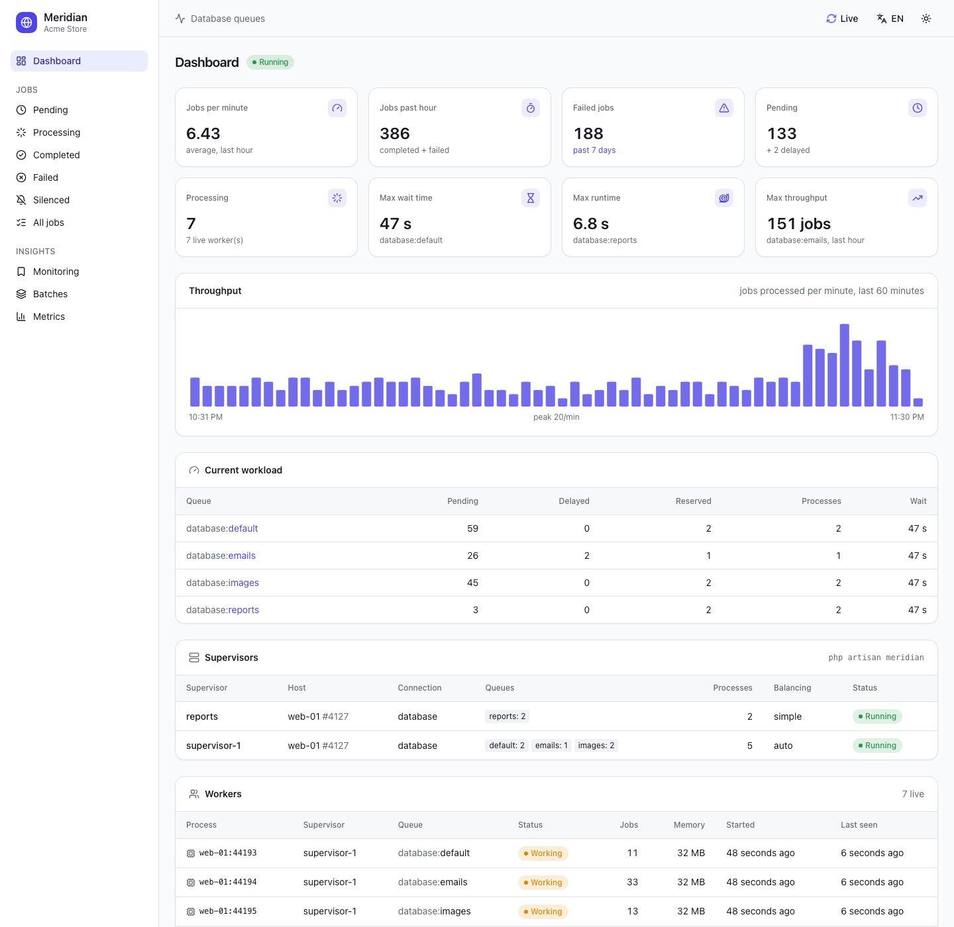The height and width of the screenshot is (927, 954).
Task: Click the 'reports: 2' queue tag
Action: (x=507, y=716)
